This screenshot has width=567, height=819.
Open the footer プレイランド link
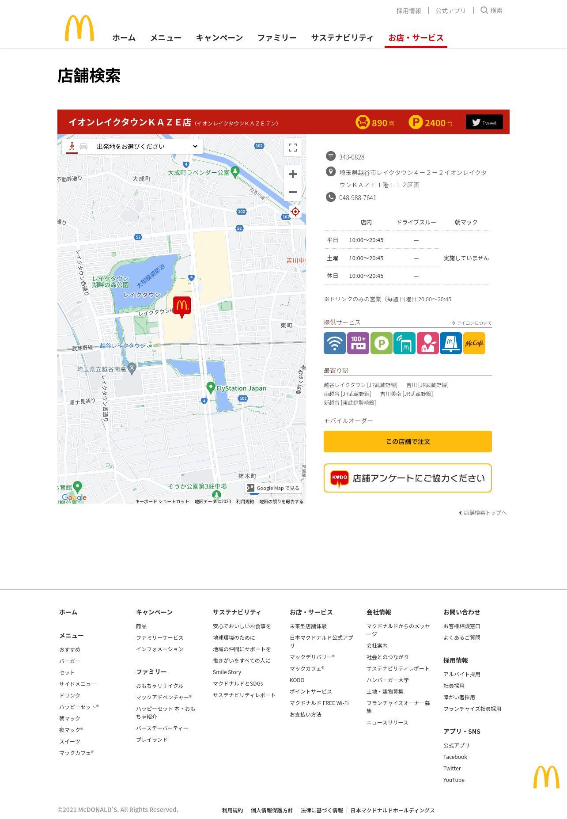click(152, 739)
